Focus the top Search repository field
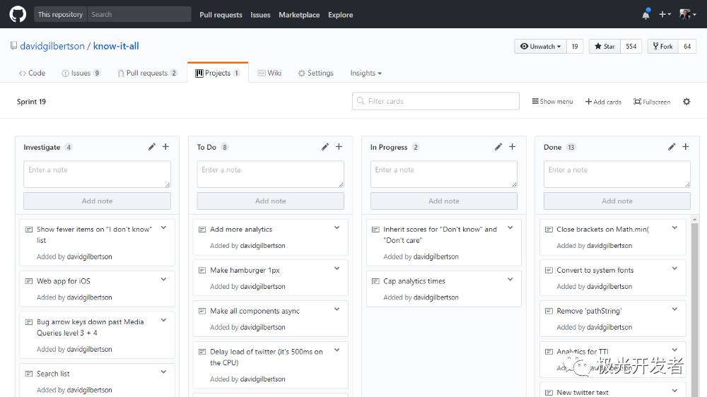Image resolution: width=707 pixels, height=397 pixels. (x=139, y=14)
